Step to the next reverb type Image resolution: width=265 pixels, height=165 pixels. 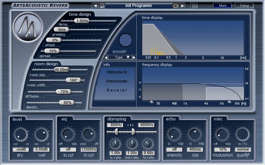[x=134, y=57]
